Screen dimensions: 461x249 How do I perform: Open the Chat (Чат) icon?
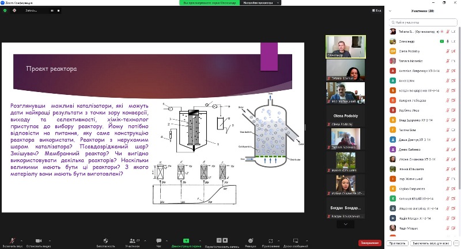click(x=158, y=240)
